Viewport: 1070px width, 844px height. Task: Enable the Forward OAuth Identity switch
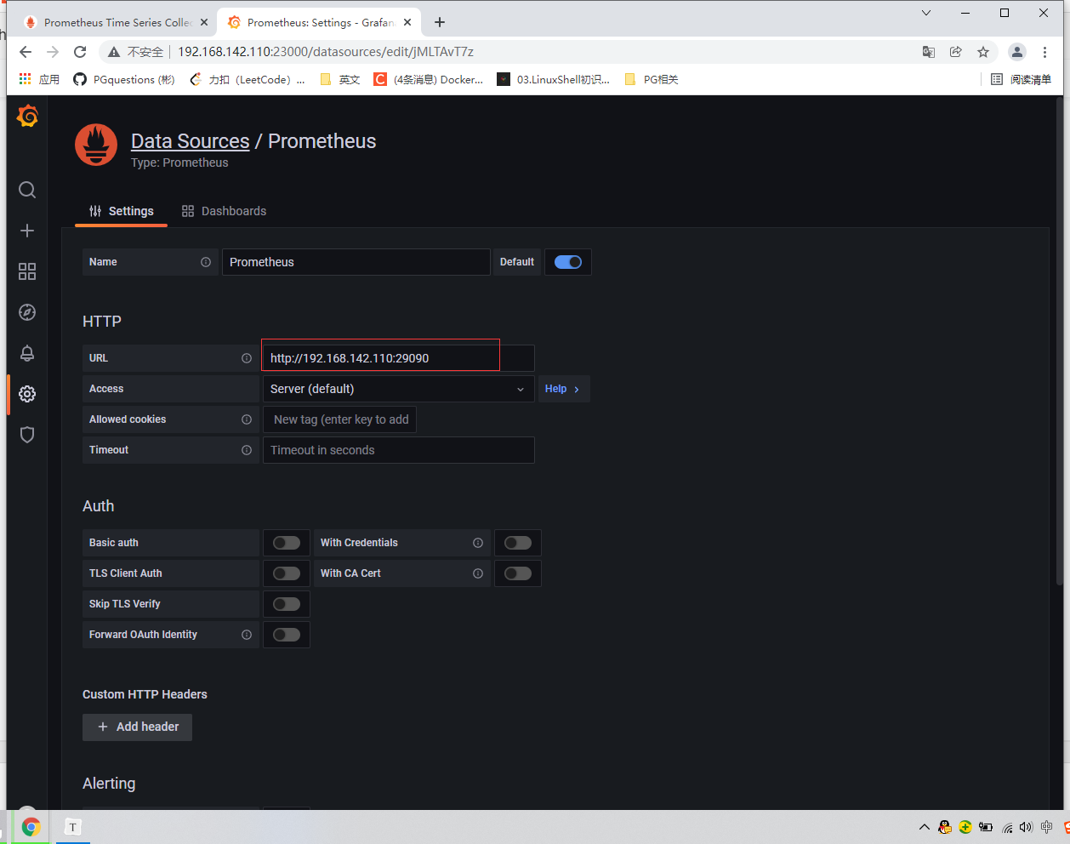coord(287,635)
